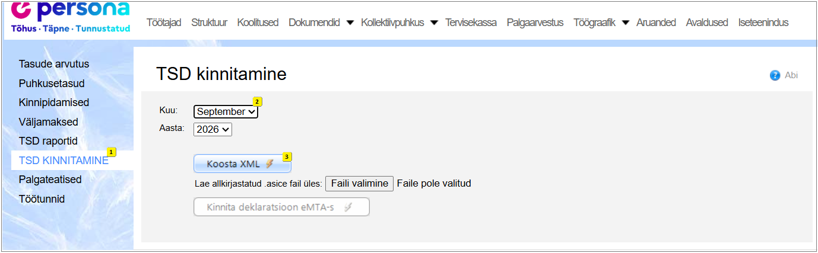Select Tasude arvutus in sidebar
The image size is (818, 253).
pyautogui.click(x=54, y=64)
